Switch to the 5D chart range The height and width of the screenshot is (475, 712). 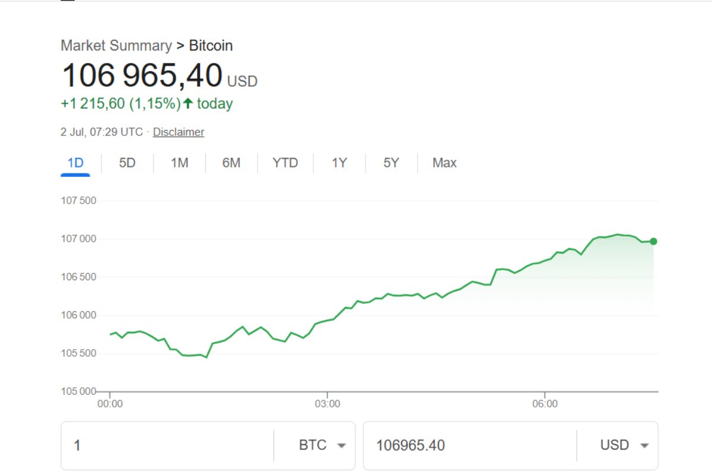(x=127, y=163)
